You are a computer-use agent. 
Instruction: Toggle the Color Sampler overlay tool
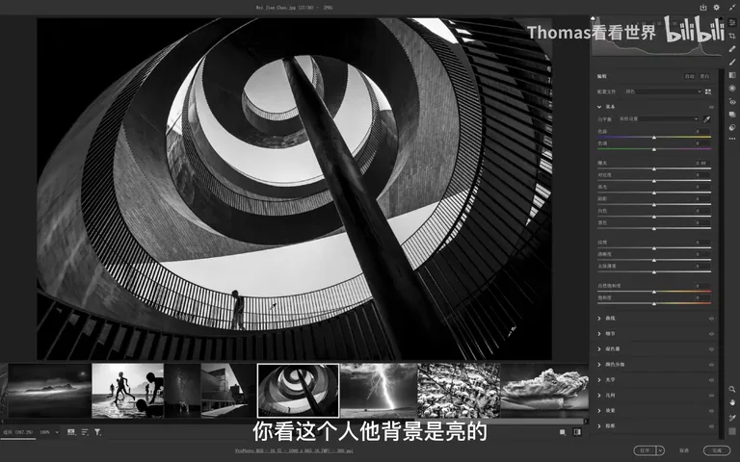point(732,418)
